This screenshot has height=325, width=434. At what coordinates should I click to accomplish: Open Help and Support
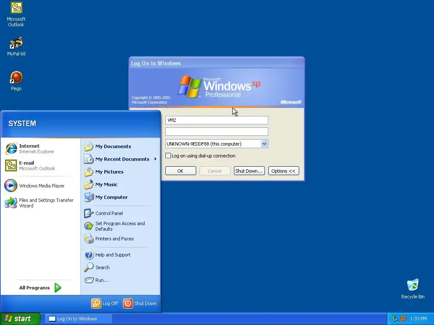(120, 255)
